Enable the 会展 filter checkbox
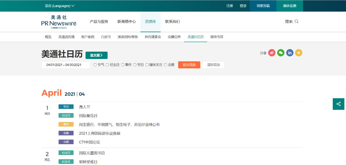 pos(165,65)
